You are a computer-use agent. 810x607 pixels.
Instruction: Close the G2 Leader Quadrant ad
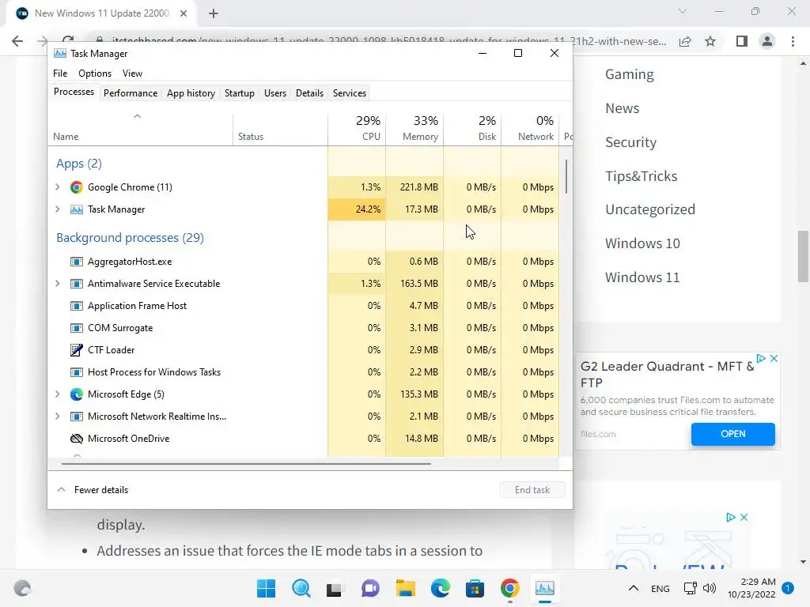(x=774, y=358)
